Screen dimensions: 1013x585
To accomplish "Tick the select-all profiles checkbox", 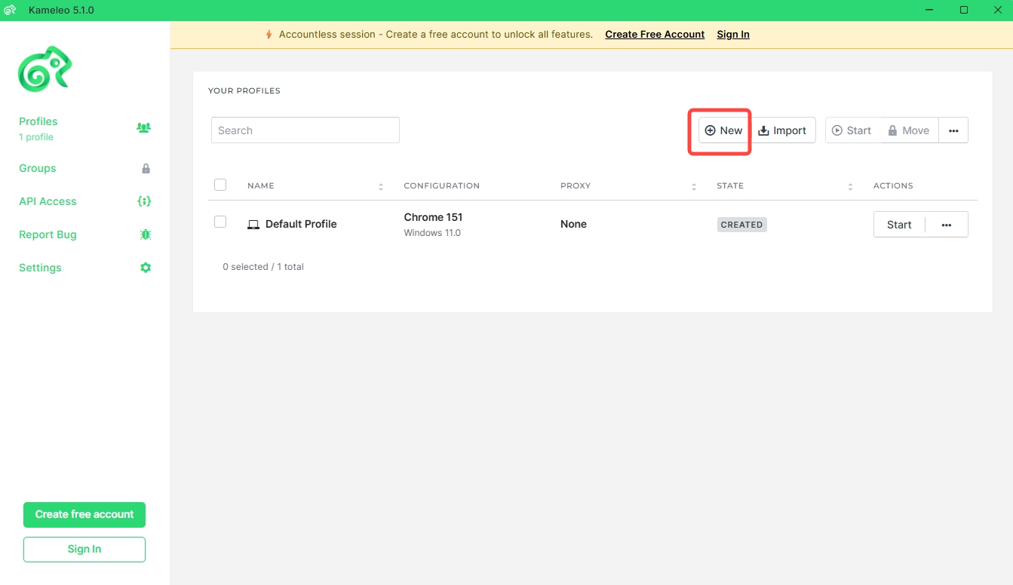I will pos(220,185).
